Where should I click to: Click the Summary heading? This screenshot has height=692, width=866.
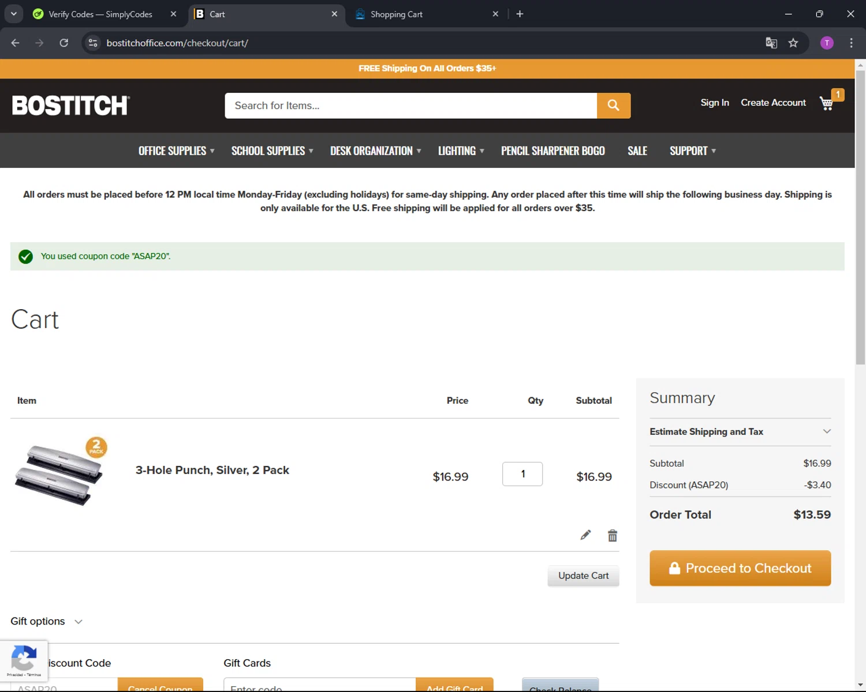pos(682,398)
